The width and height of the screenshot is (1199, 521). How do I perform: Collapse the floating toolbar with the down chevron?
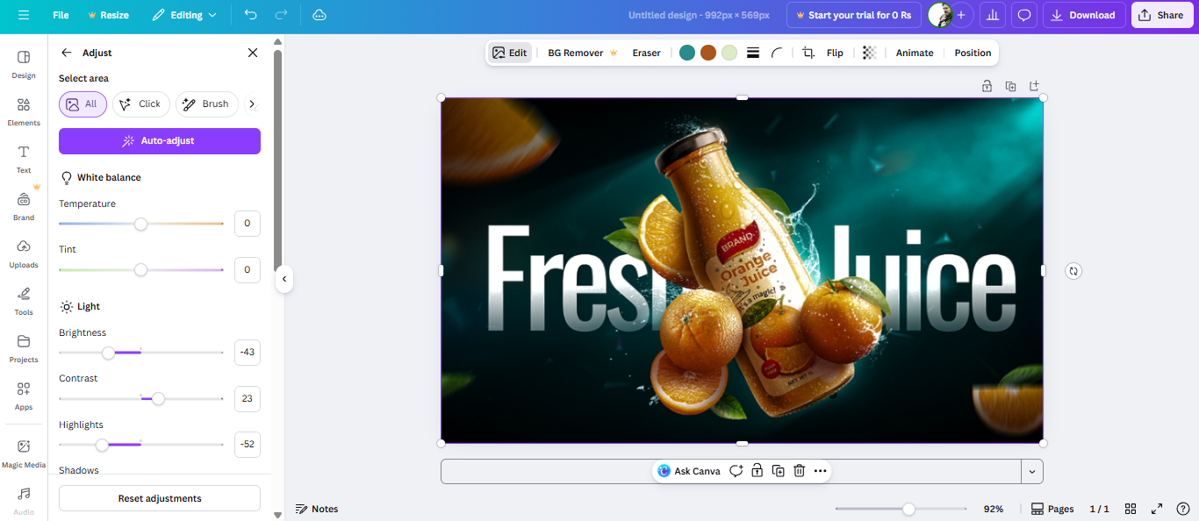pyautogui.click(x=1032, y=471)
